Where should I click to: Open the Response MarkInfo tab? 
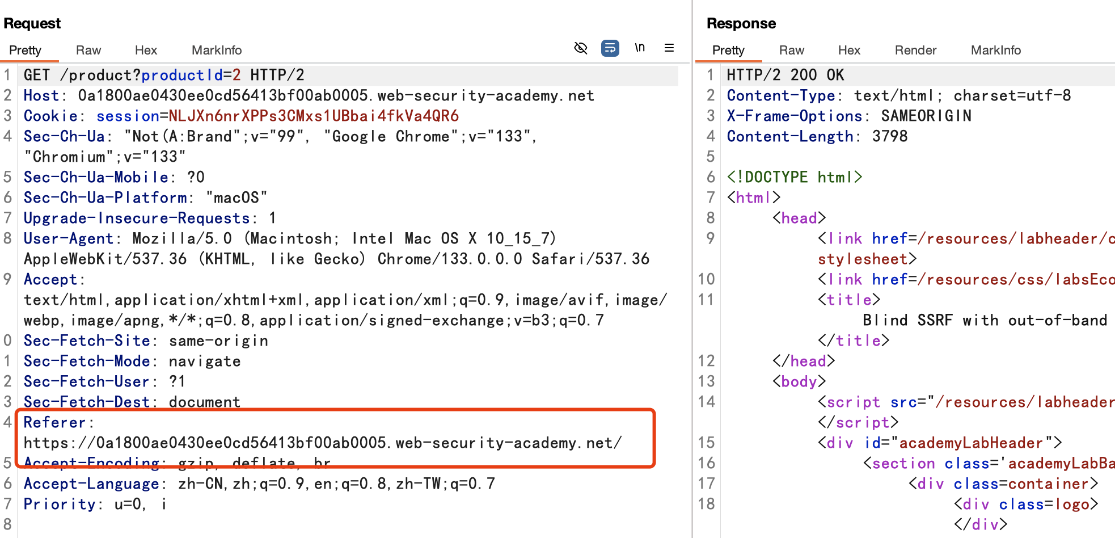coord(996,51)
